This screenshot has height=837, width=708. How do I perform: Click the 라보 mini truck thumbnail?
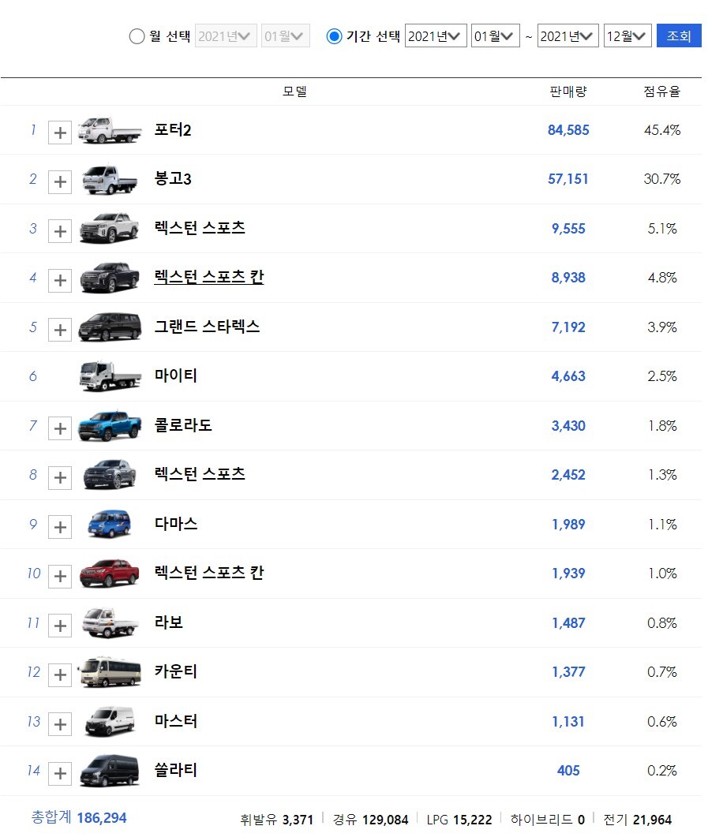pos(110,622)
